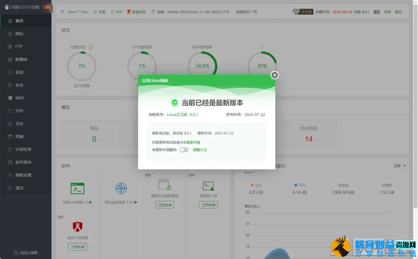Select the 堡塔企业级防篡改 software icon
Screen dimensions: 418x259
(164, 184)
